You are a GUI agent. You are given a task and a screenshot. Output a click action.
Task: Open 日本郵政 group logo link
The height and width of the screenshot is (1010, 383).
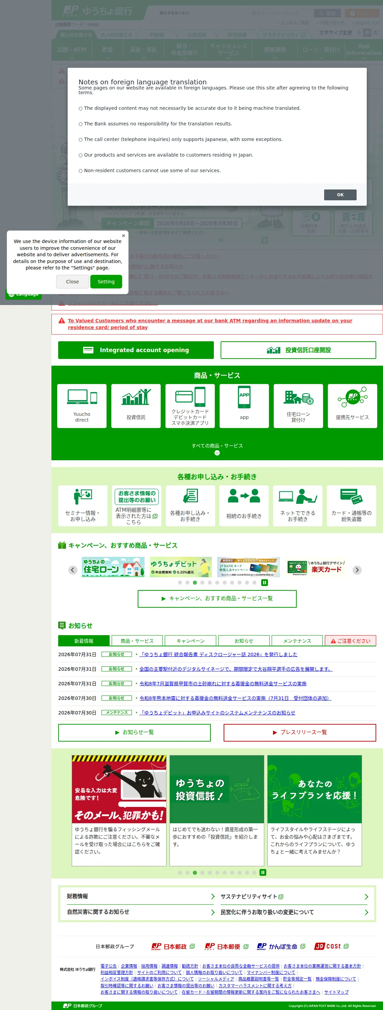(173, 947)
